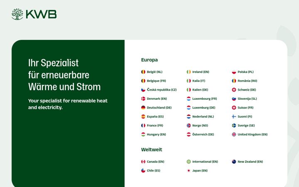
Task: Click the Belgian flag next to België (NL)
Action: click(x=143, y=72)
